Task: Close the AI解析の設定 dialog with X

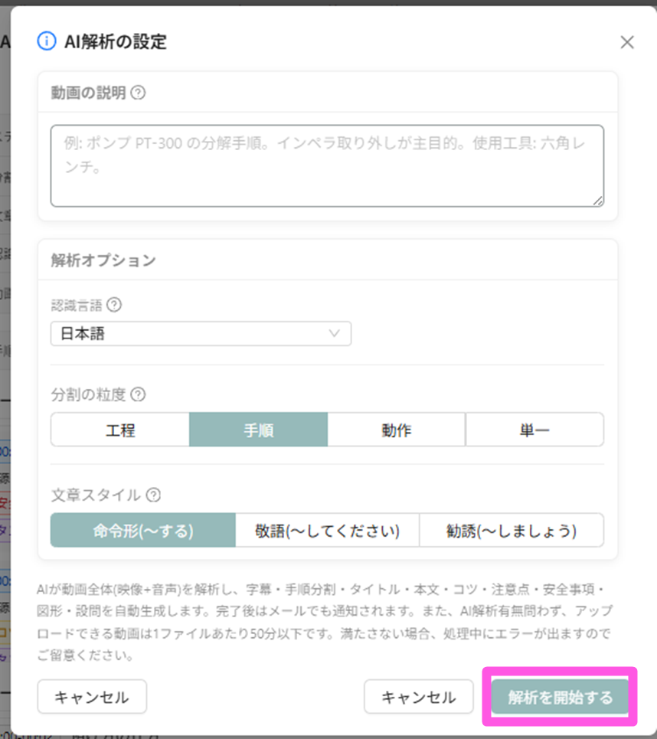Action: tap(627, 42)
